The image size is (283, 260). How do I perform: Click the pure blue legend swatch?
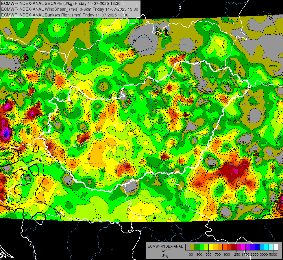pyautogui.click(x=257, y=247)
